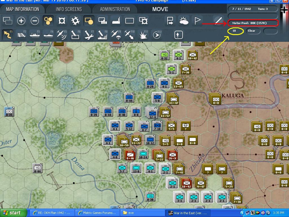This screenshot has height=217, width=289.
Task: Click the Clear terrain button
Action: (253, 31)
